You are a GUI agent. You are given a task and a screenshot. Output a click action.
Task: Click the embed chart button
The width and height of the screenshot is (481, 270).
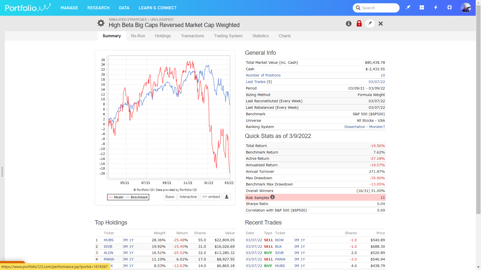point(211,197)
